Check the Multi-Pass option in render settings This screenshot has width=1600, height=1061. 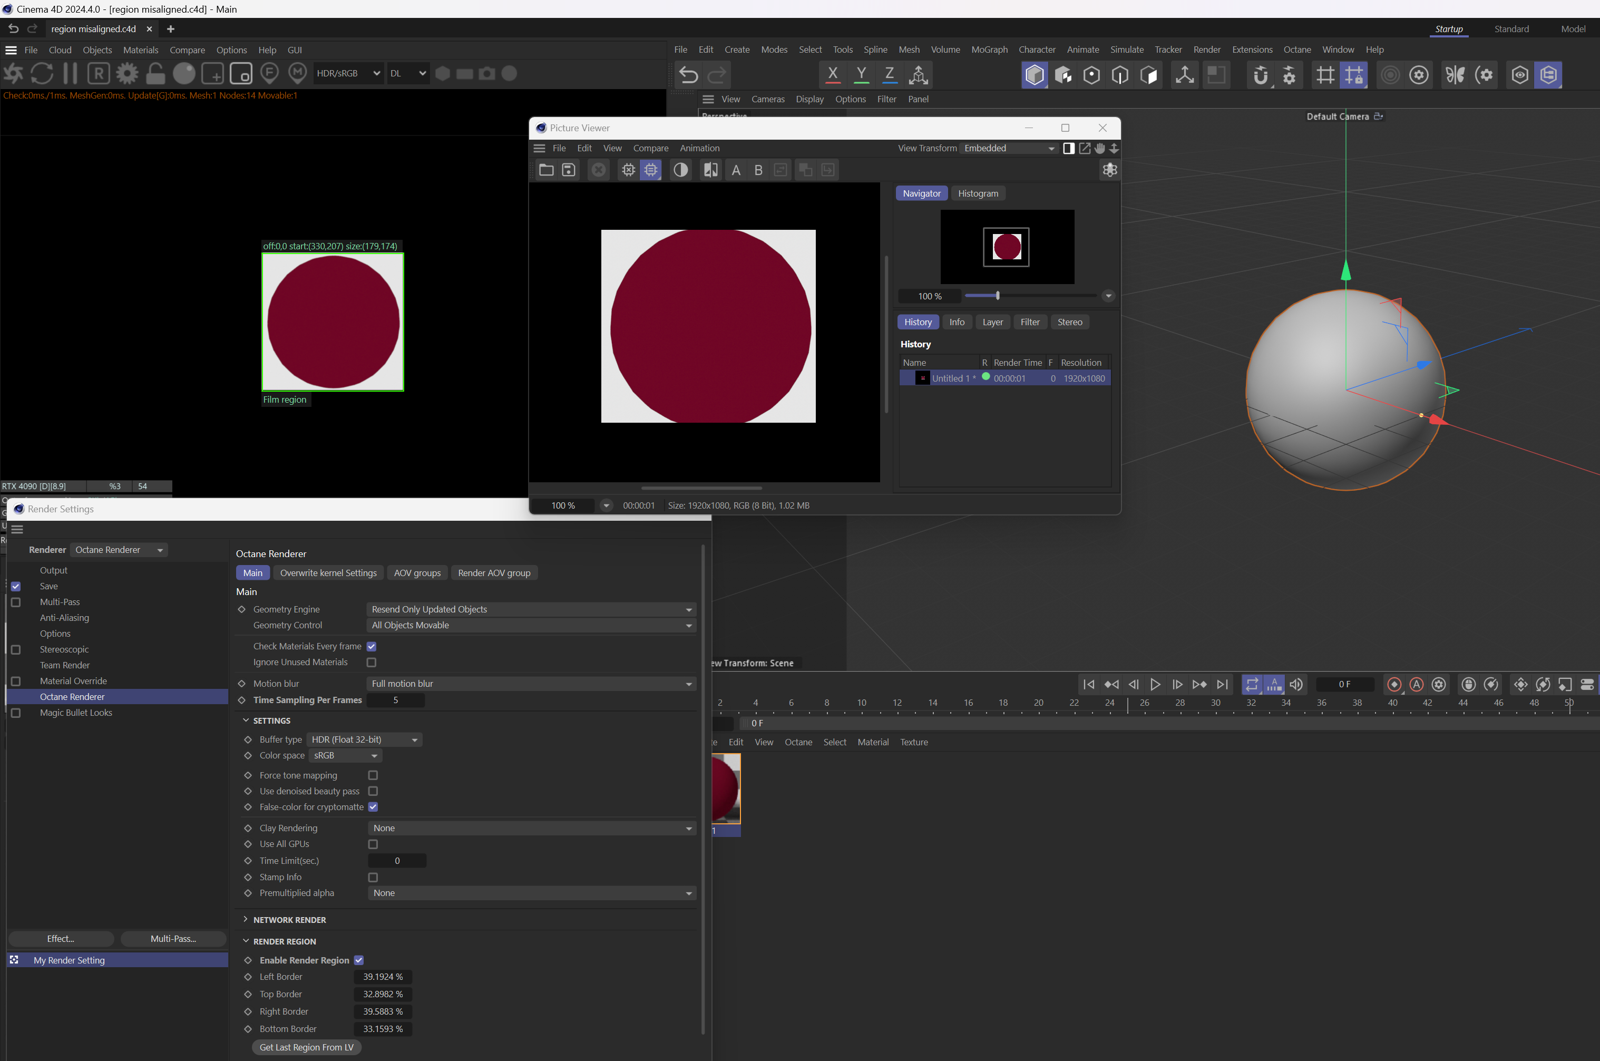[x=16, y=602]
